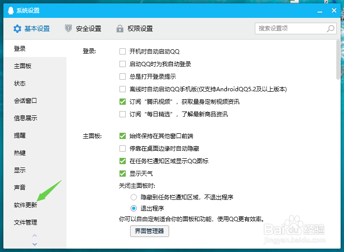Click the settings pane vertical scrollbar
Image resolution: width=344 pixels, height=252 pixels.
tap(338, 59)
